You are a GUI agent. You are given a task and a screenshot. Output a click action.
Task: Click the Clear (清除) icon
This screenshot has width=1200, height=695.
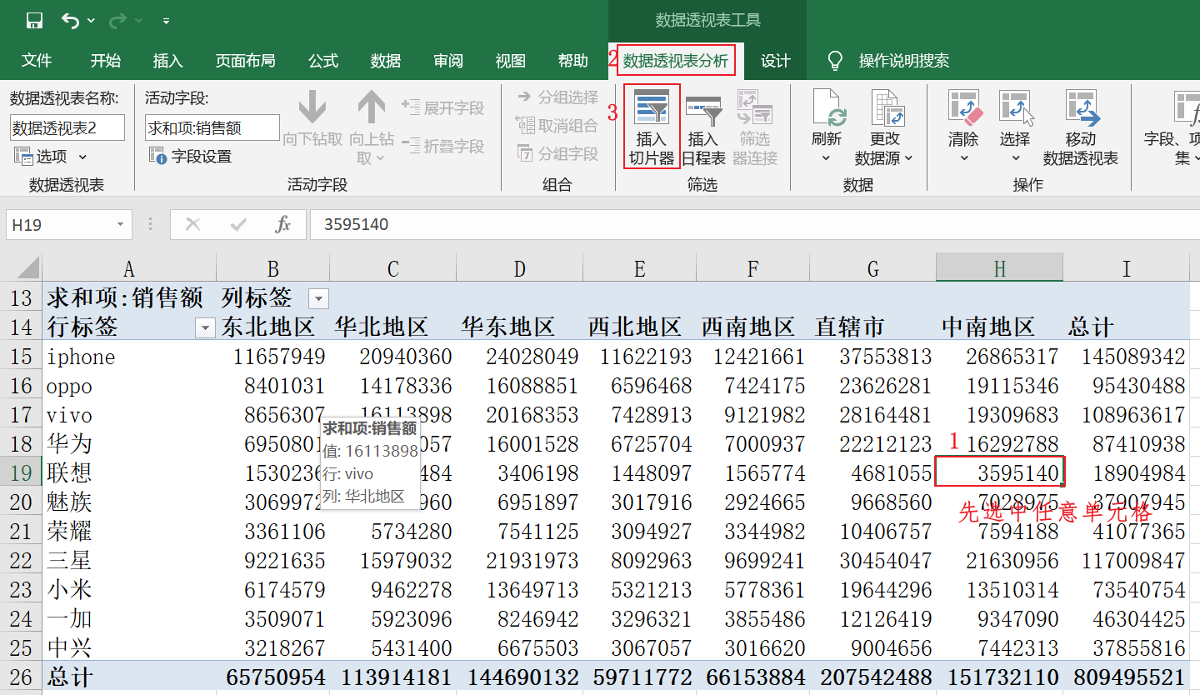pyautogui.click(x=963, y=110)
